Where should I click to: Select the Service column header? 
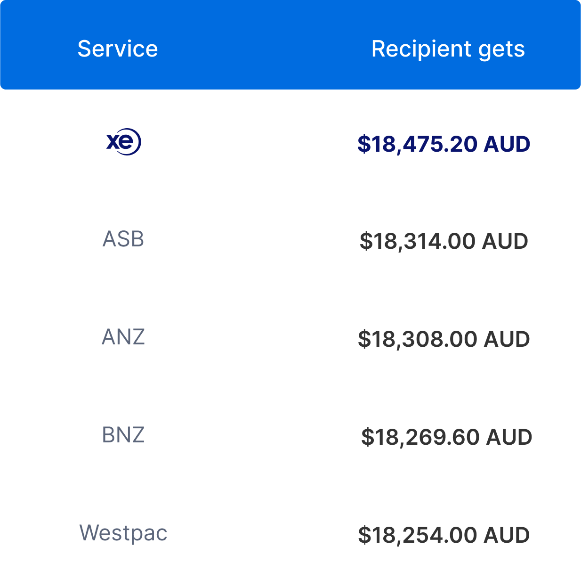(x=118, y=49)
